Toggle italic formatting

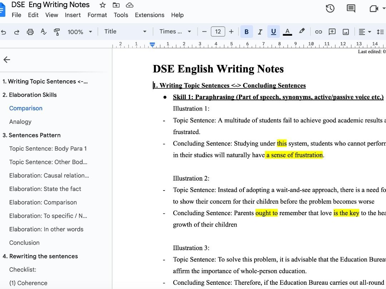260,31
